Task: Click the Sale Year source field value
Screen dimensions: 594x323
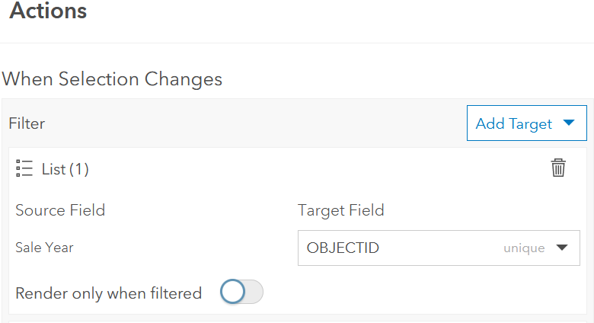Action: pos(44,248)
